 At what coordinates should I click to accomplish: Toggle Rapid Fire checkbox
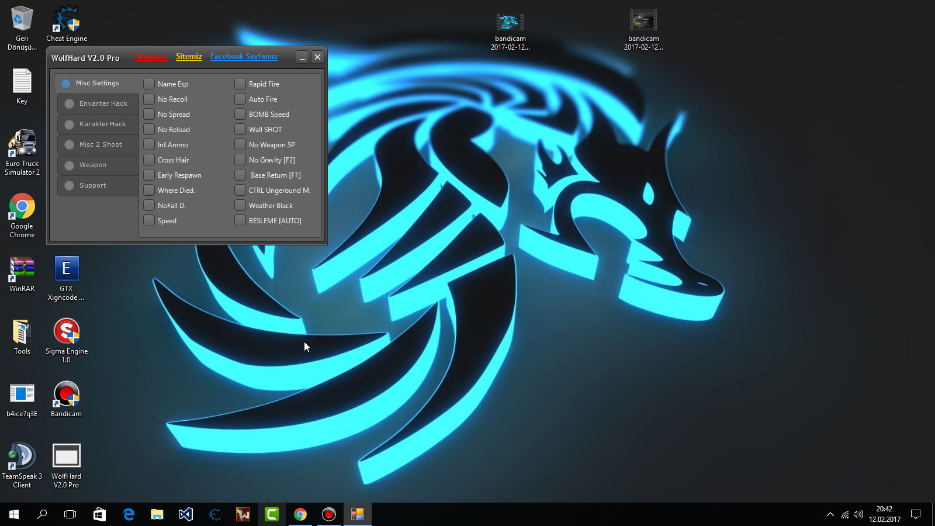[x=240, y=84]
